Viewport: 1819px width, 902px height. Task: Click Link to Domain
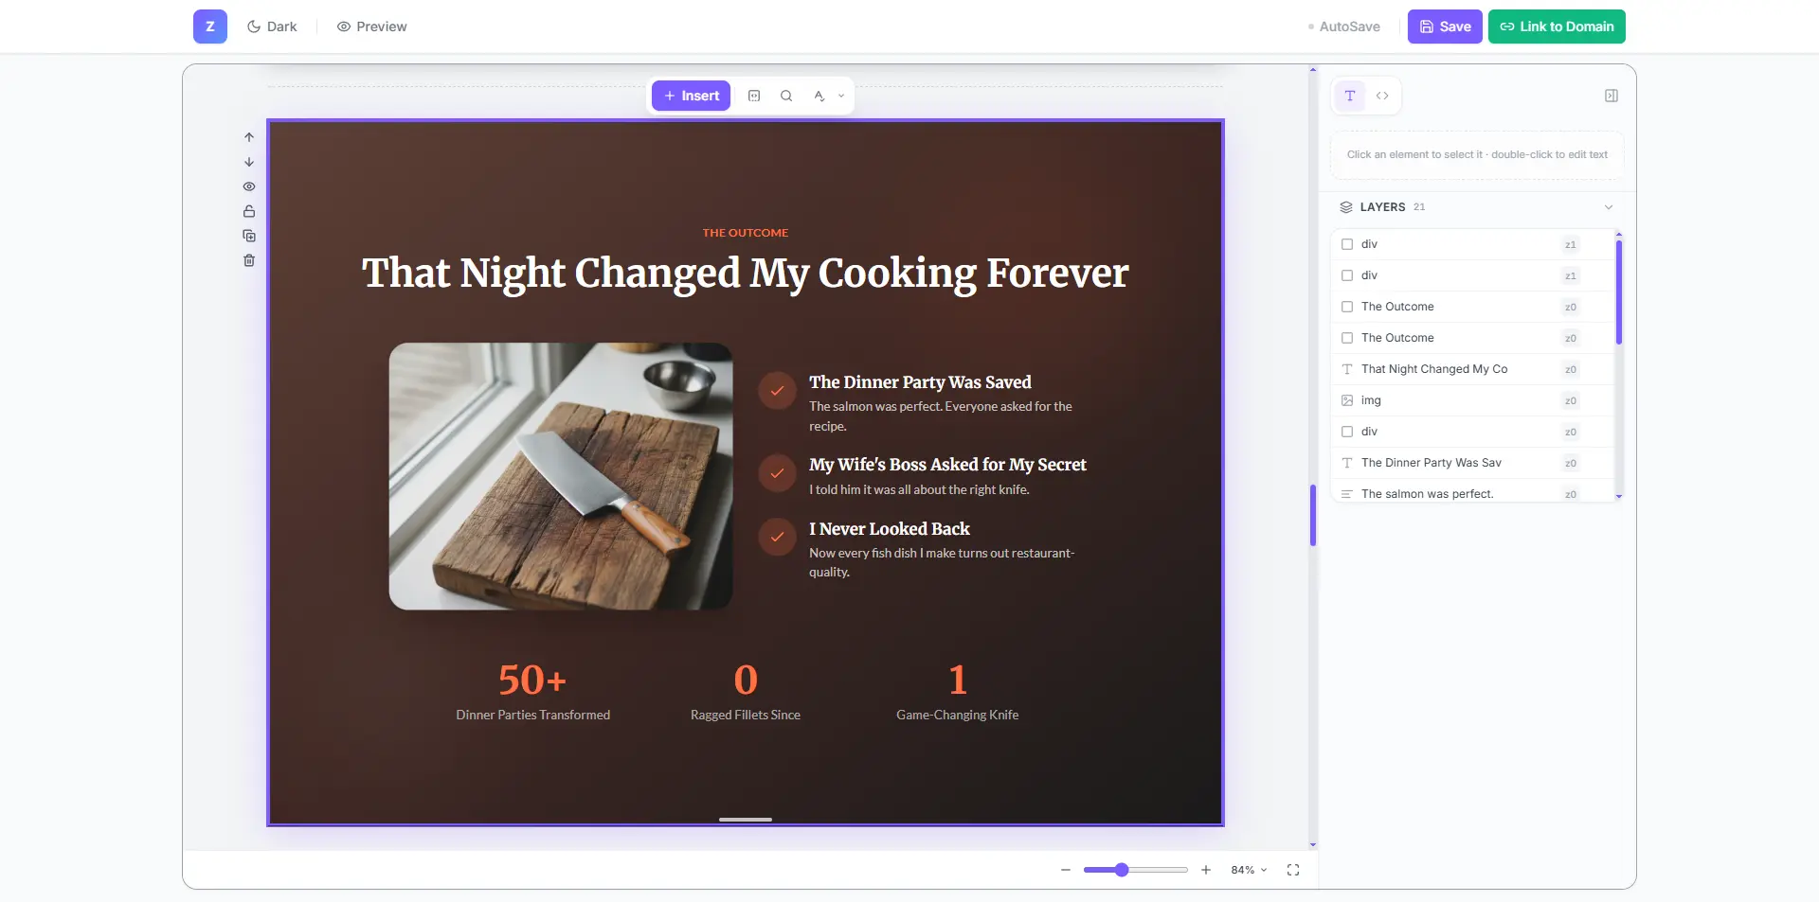click(1556, 26)
